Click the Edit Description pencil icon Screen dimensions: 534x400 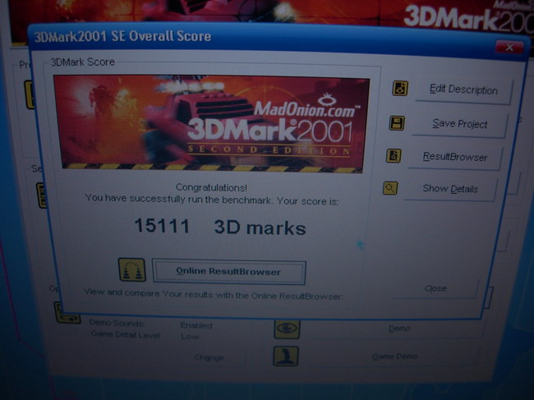tap(400, 89)
